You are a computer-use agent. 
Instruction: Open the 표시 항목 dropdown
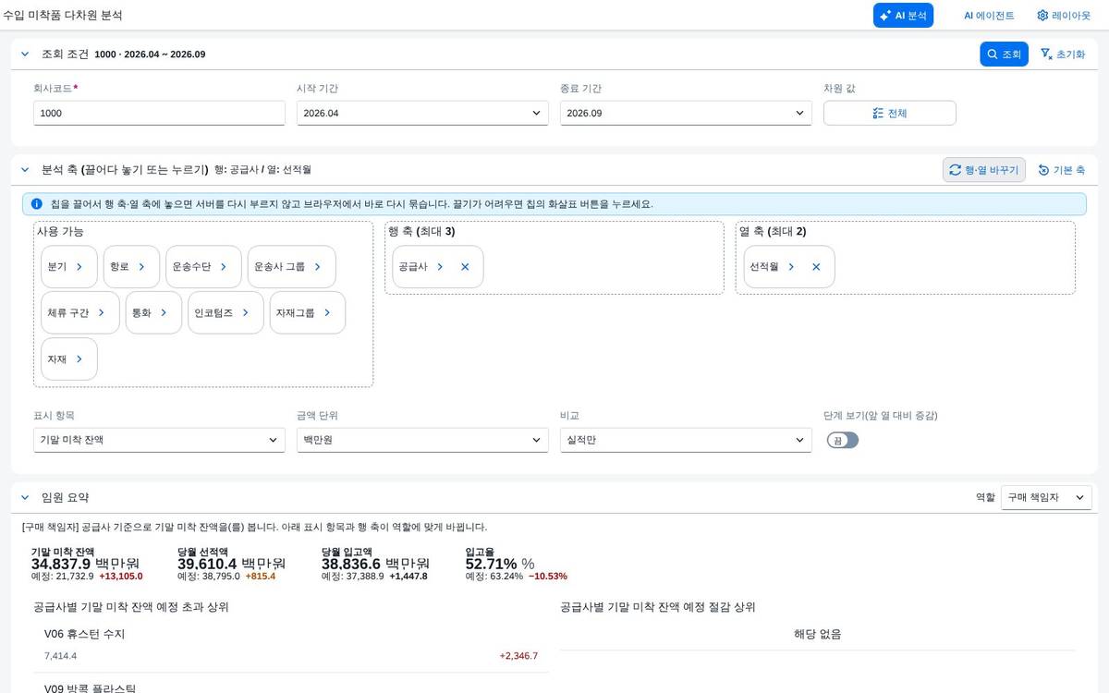pyautogui.click(x=159, y=440)
